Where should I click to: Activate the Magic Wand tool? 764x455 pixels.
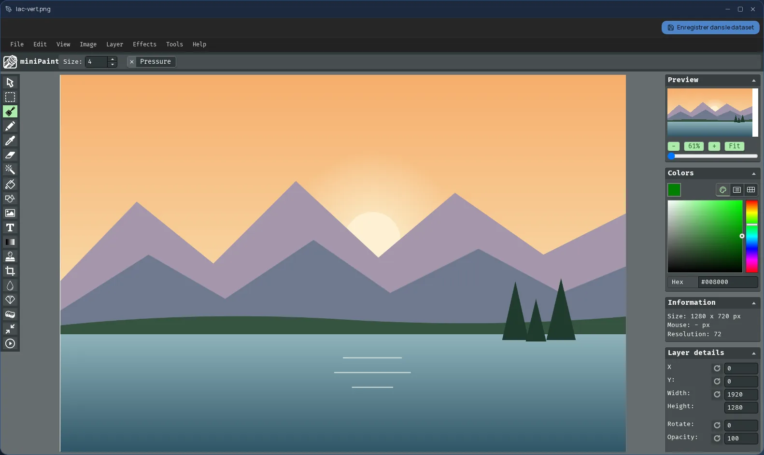tap(10, 170)
